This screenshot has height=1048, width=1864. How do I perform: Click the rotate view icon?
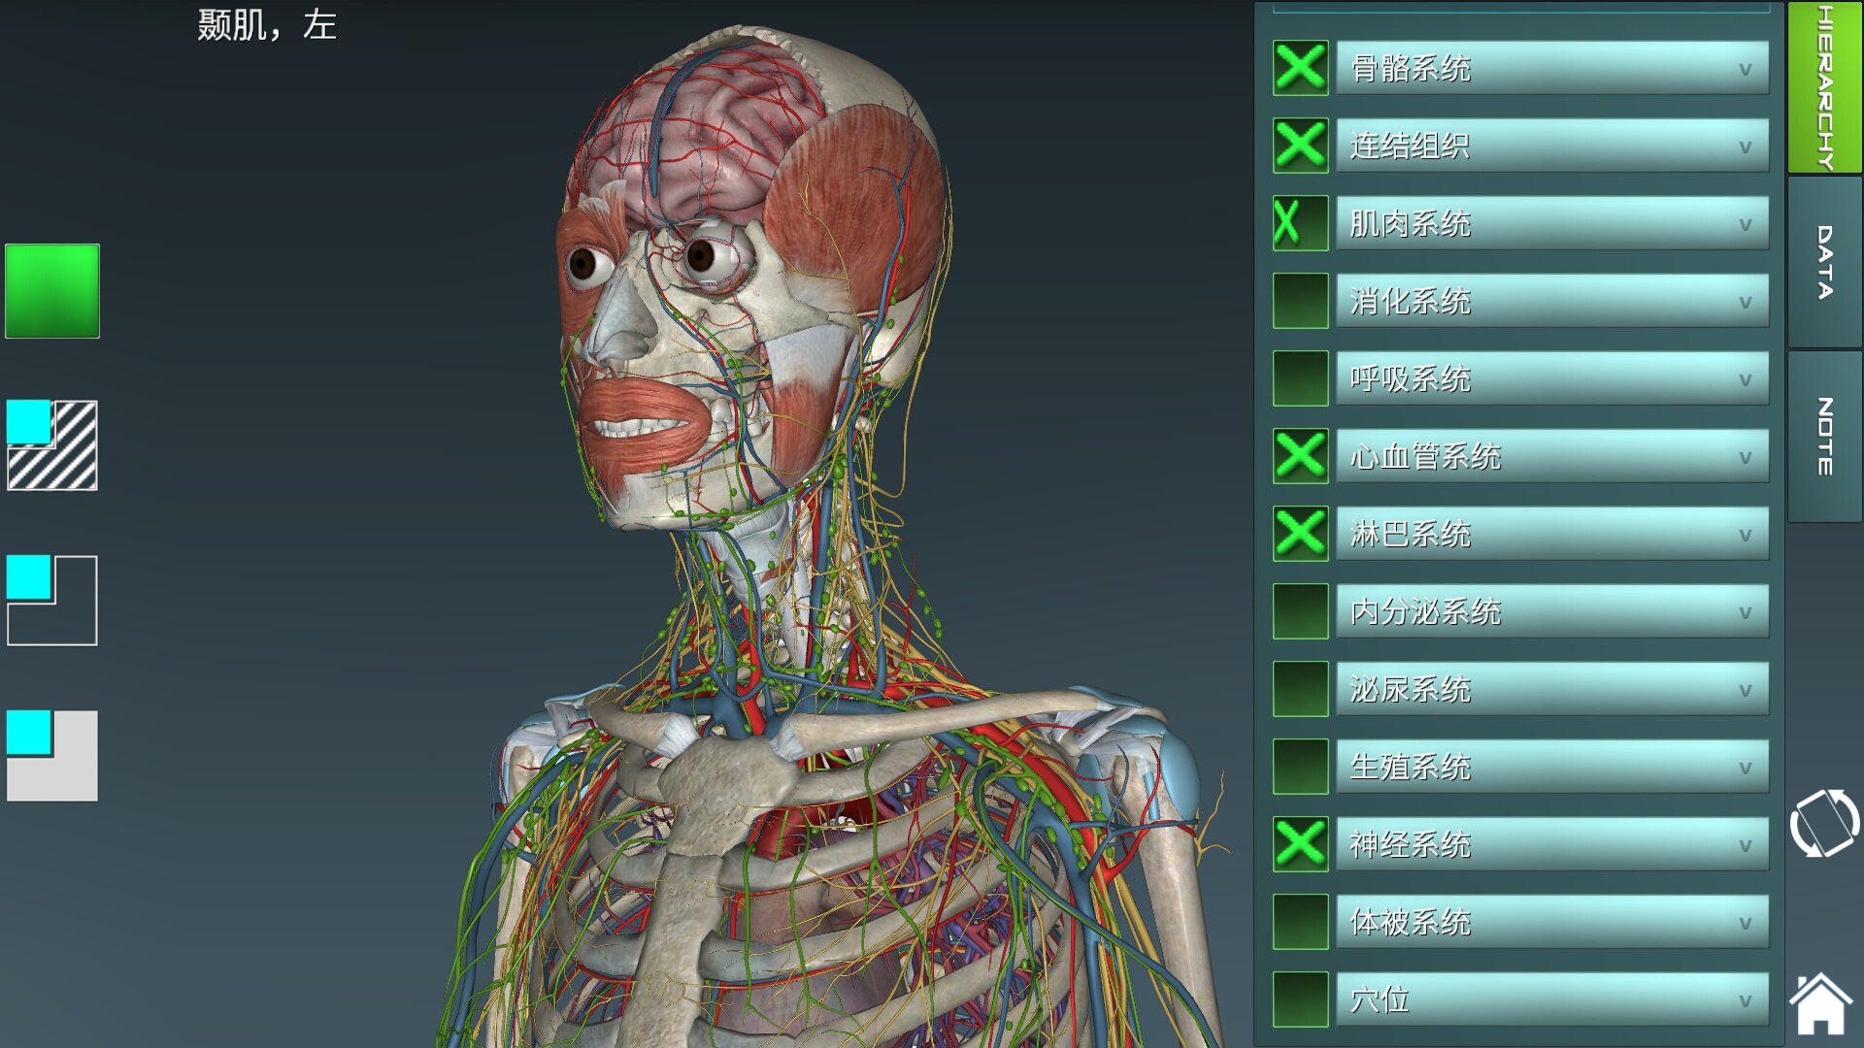(x=1824, y=824)
